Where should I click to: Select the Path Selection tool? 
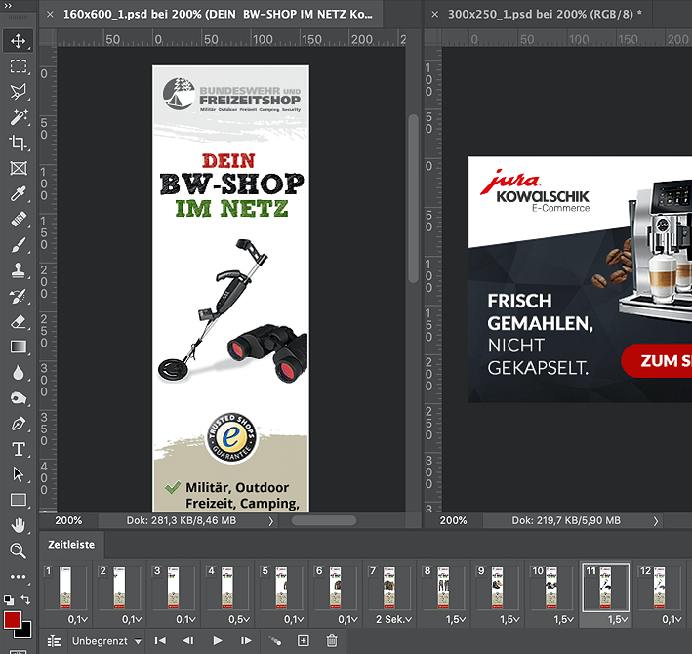click(19, 474)
